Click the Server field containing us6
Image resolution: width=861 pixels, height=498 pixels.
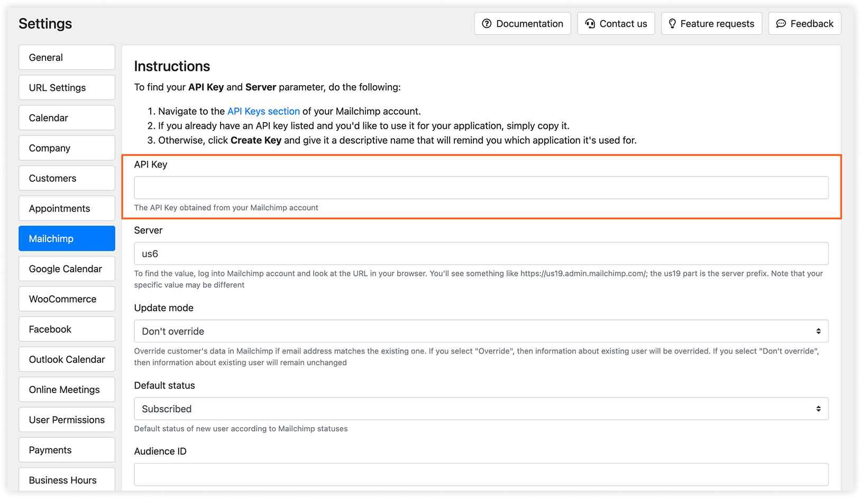pyautogui.click(x=481, y=254)
